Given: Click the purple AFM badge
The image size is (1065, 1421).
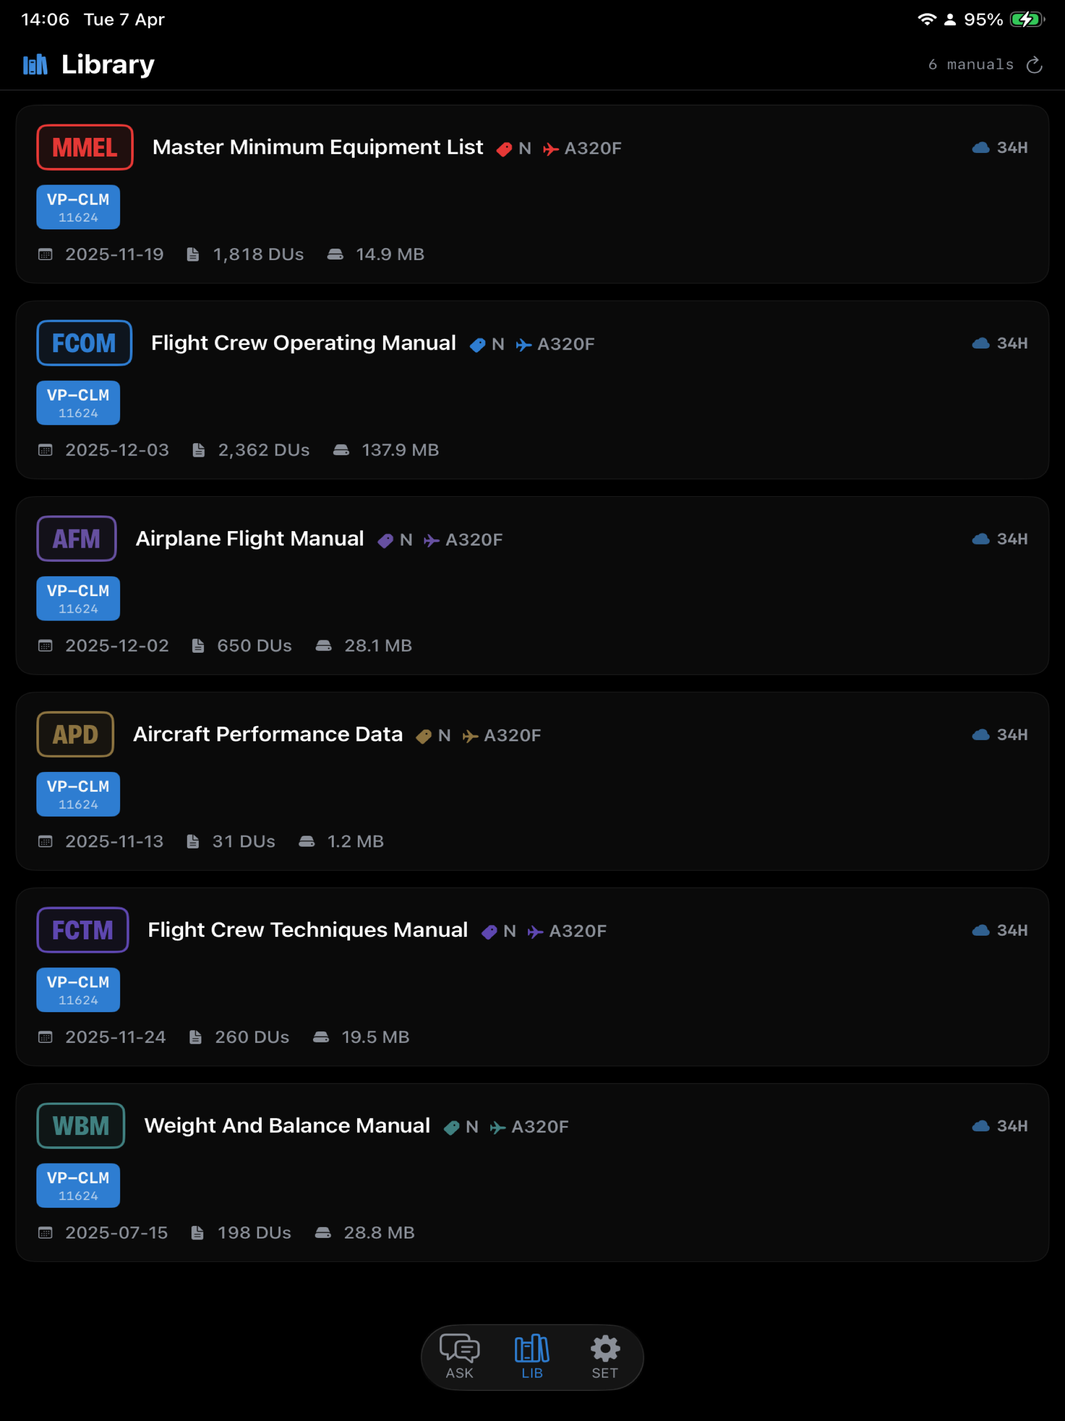Looking at the screenshot, I should click(x=76, y=538).
